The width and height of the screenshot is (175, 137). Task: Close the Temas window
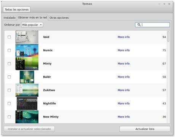169,4
